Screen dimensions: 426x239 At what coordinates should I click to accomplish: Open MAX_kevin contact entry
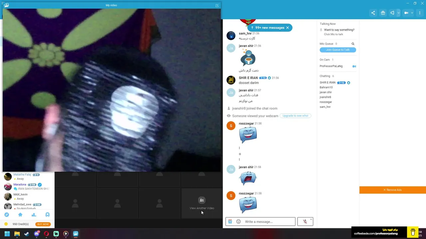(x=27, y=197)
